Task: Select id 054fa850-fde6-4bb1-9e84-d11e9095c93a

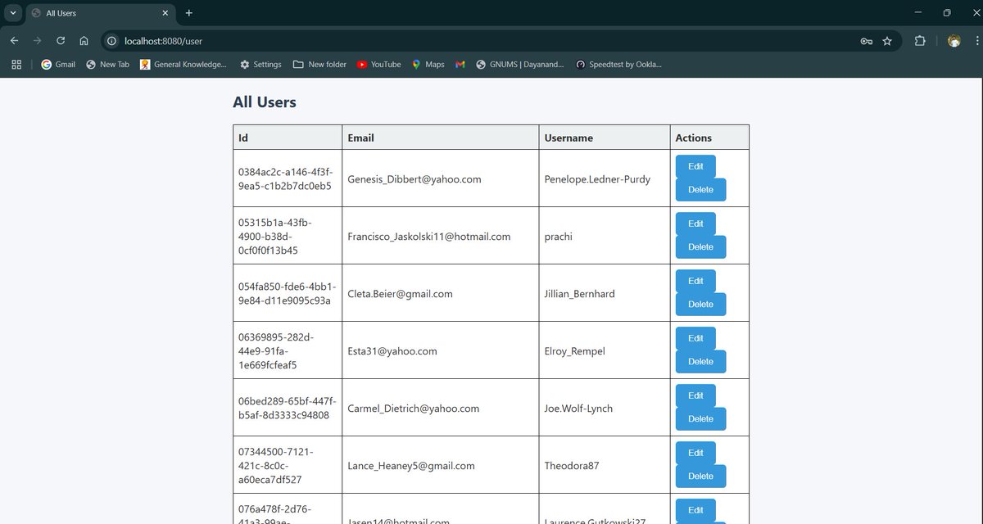Action: tap(287, 294)
